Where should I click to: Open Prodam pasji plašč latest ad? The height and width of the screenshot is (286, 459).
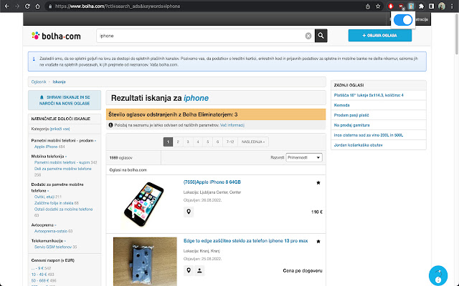pos(351,115)
